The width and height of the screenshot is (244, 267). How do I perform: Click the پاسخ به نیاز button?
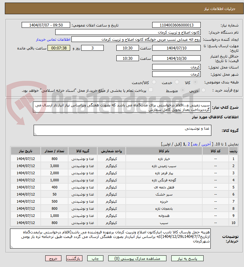pyautogui.click(x=187, y=259)
